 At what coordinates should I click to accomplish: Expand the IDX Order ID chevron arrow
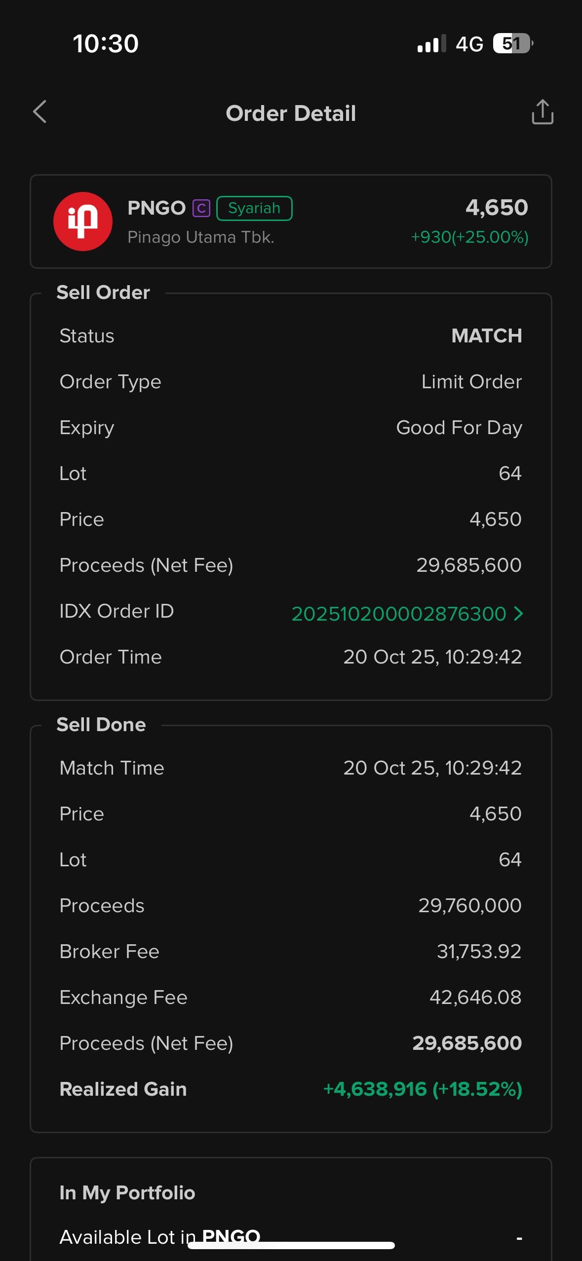518,613
